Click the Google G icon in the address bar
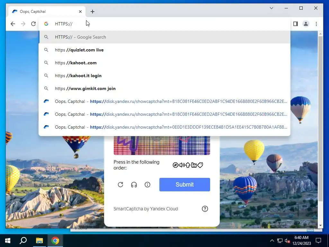329x247 pixels. click(46, 24)
